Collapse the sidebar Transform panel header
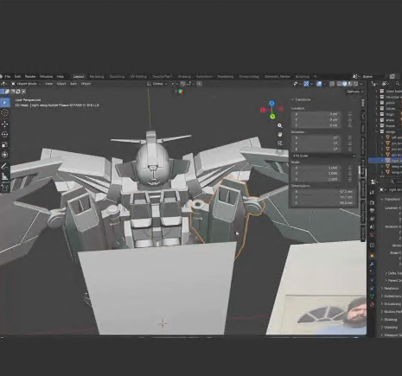Viewport: 402px width, 376px height. click(x=302, y=99)
